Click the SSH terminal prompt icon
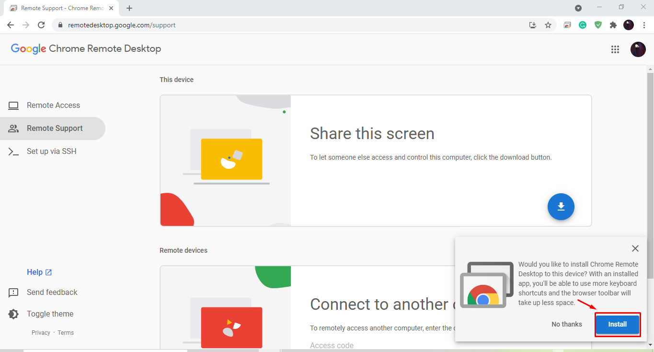Screen dimensions: 654x352 click(x=13, y=152)
